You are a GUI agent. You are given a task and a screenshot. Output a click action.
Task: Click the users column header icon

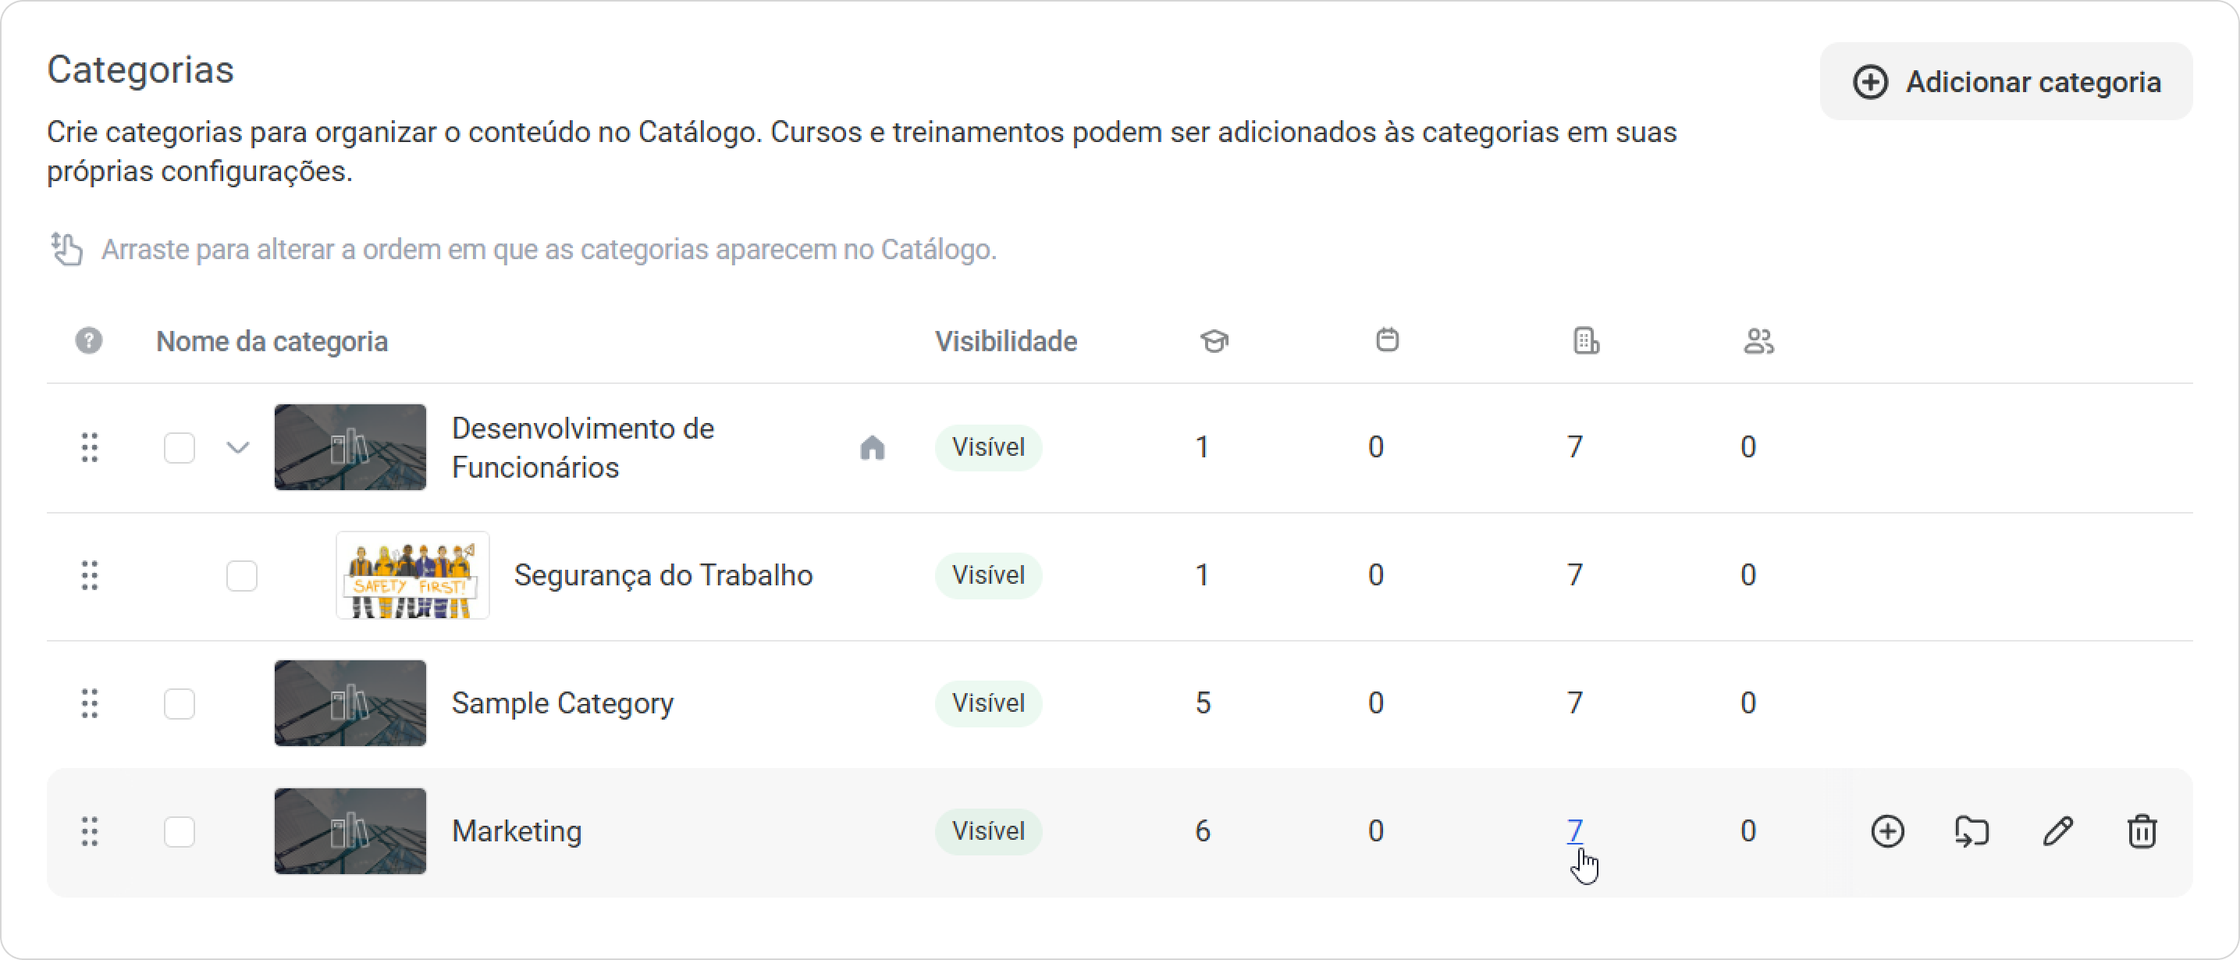[1758, 341]
